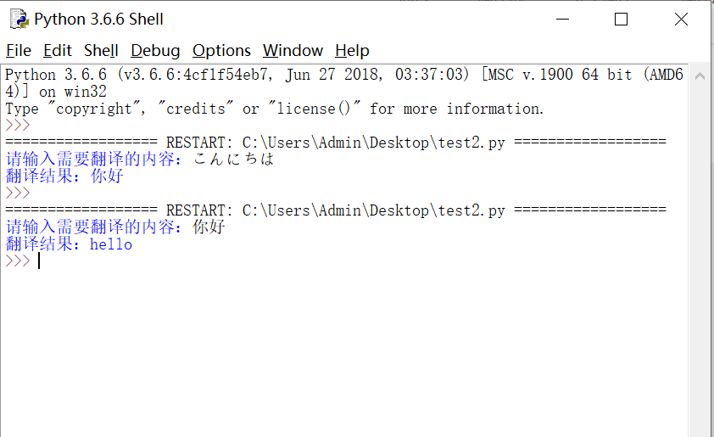Expand the Options menu
The image size is (714, 437).
pos(221,51)
